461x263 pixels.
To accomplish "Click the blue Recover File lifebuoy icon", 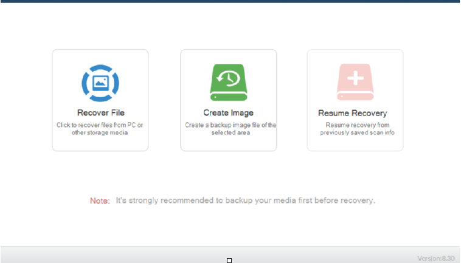I will (x=100, y=83).
